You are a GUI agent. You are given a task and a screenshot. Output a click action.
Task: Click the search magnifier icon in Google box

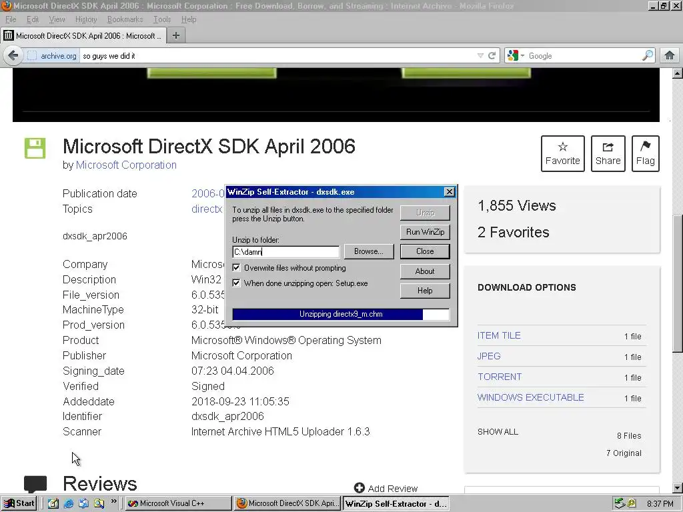(x=647, y=56)
